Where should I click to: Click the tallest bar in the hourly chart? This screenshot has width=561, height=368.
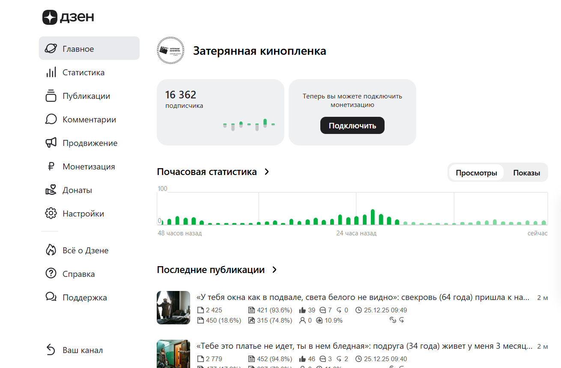(x=373, y=217)
